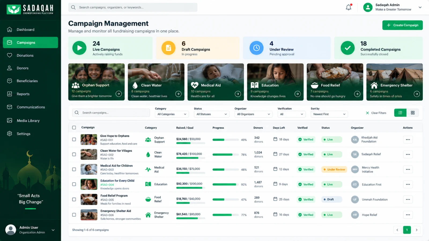Open the All Organizers dropdown

(253, 114)
